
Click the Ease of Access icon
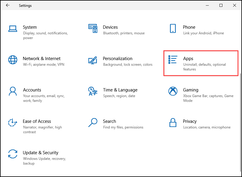pyautogui.click(x=12, y=123)
